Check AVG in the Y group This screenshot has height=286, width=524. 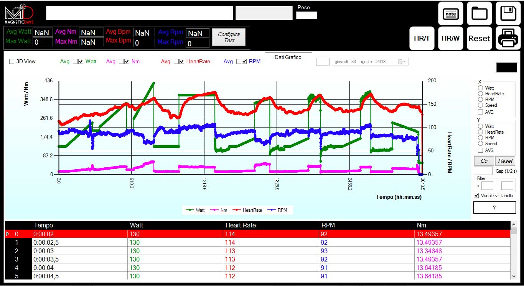[481, 150]
